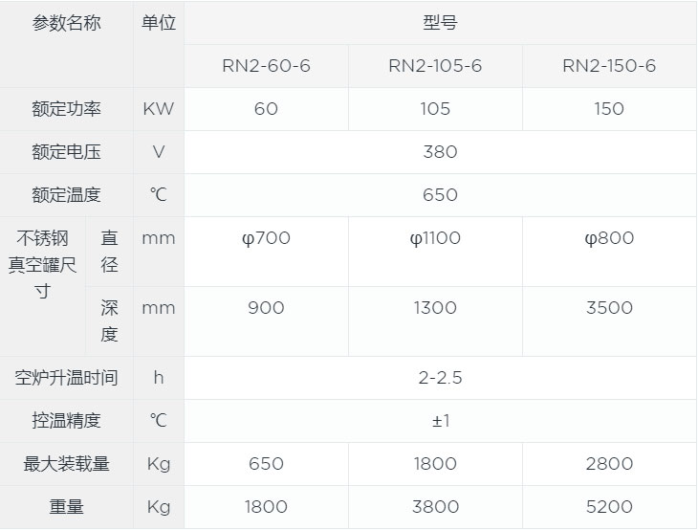Click the KW unit cell
The width and height of the screenshot is (698, 530).
[158, 109]
